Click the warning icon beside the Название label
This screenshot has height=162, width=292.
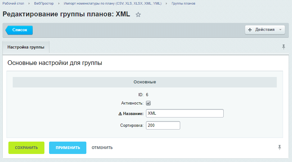[120, 114]
